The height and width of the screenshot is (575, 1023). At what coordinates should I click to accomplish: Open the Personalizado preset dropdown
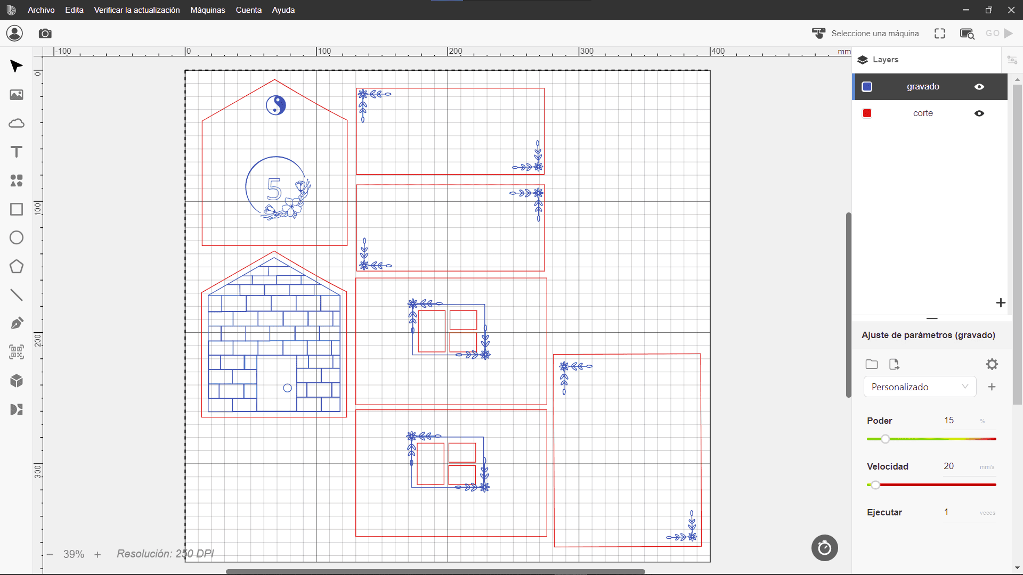coord(920,387)
